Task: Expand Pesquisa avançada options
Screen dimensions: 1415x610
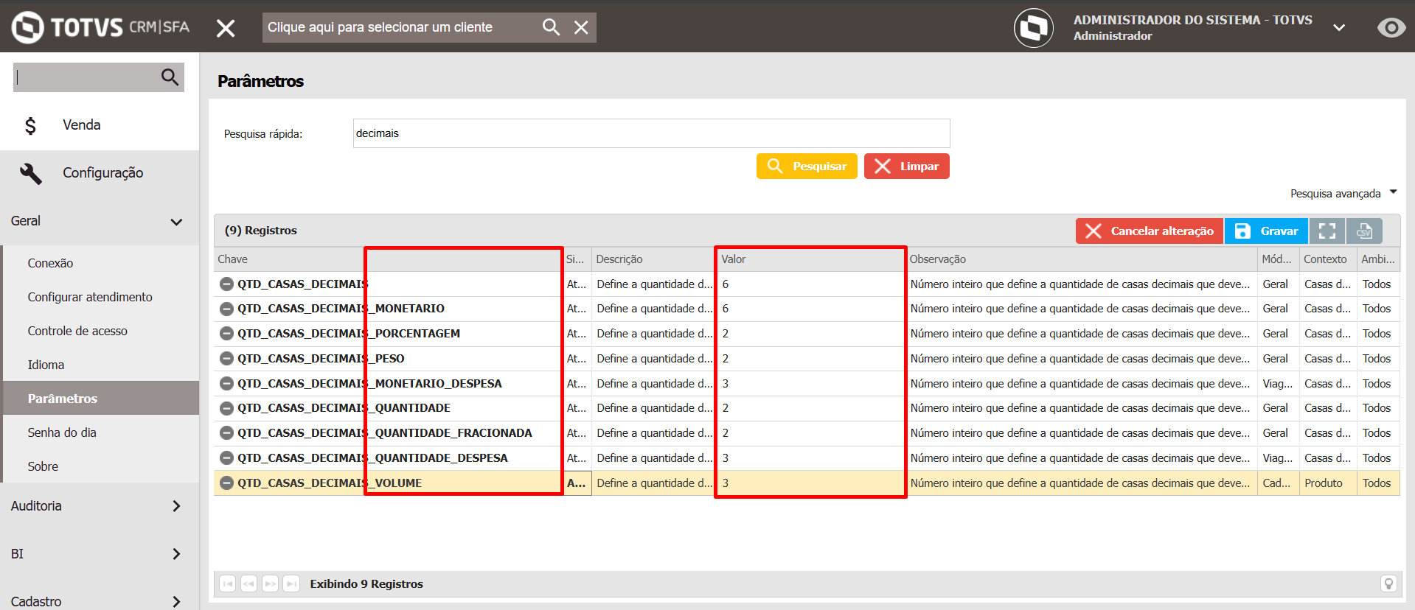Action: [x=1343, y=193]
